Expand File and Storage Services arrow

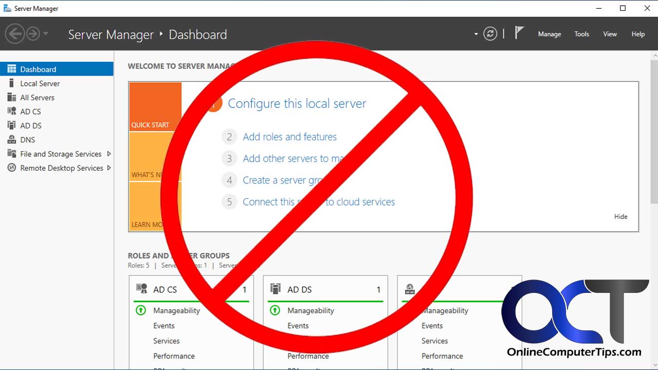[109, 154]
